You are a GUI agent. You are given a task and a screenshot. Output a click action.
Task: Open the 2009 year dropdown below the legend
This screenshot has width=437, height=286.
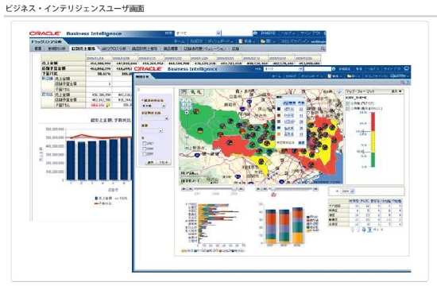348,191
